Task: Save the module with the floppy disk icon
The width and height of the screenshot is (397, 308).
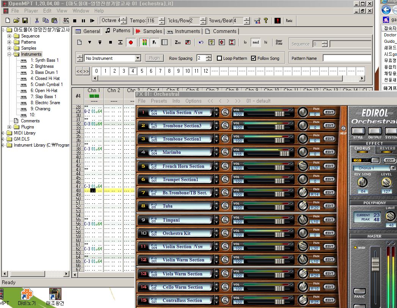Action: (x=25, y=21)
